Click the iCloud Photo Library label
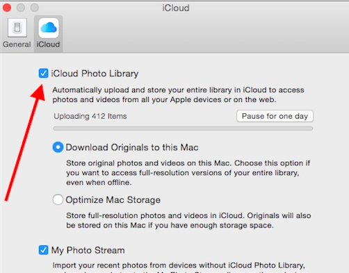The image size is (349, 273). click(x=95, y=74)
